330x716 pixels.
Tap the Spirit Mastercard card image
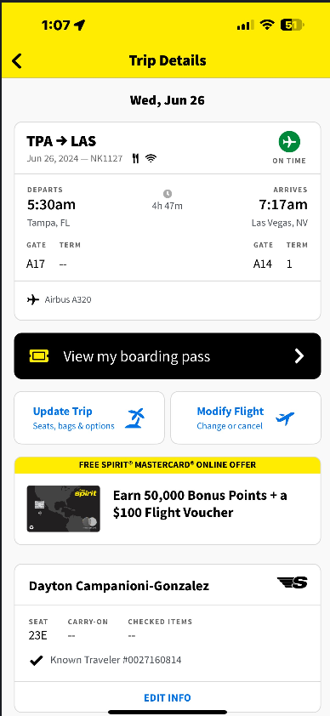tap(64, 509)
